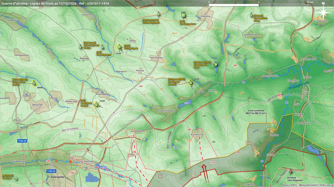This screenshot has width=334, height=187.
Task: Select the 4e Brigade Rubizh unit marker
Action: 96,105
